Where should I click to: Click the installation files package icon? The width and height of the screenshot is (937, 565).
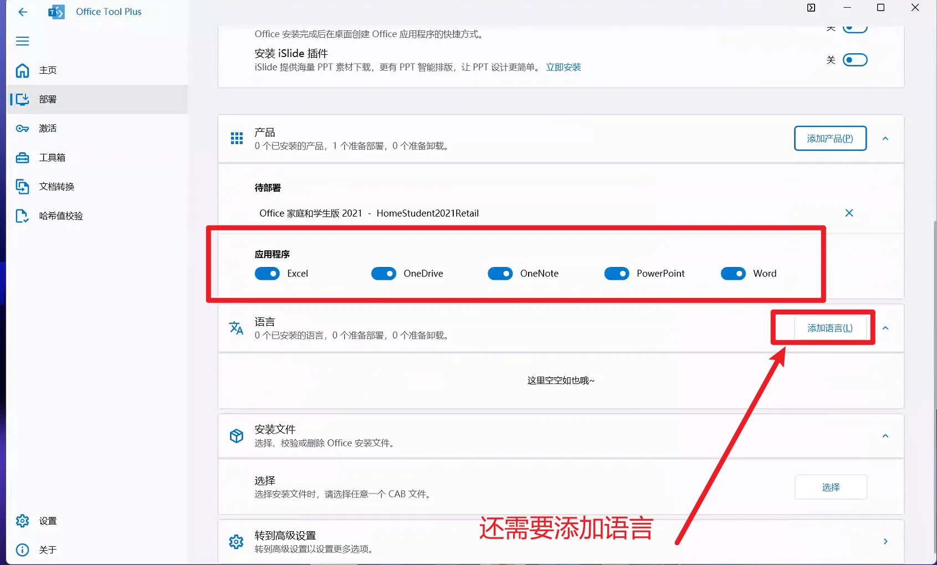click(237, 436)
